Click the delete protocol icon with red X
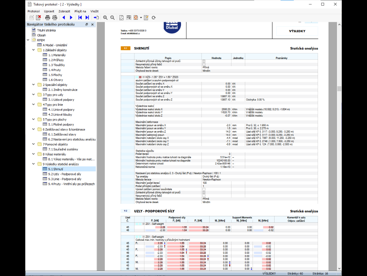367x276 pixels. click(x=38, y=18)
